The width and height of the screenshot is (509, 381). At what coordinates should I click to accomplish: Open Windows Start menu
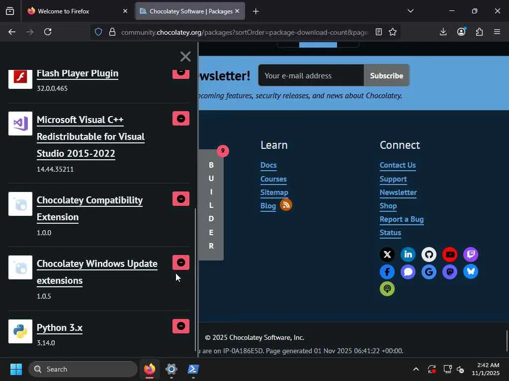(16, 369)
